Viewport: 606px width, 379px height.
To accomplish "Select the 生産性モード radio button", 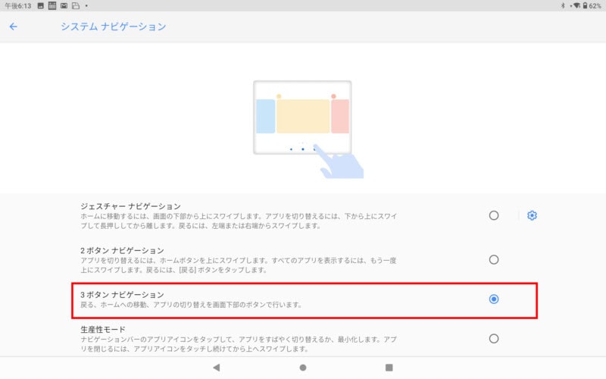I will click(x=494, y=339).
